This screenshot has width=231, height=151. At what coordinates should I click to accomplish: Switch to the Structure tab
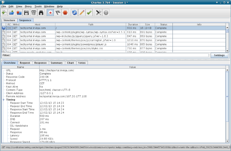[9, 20]
